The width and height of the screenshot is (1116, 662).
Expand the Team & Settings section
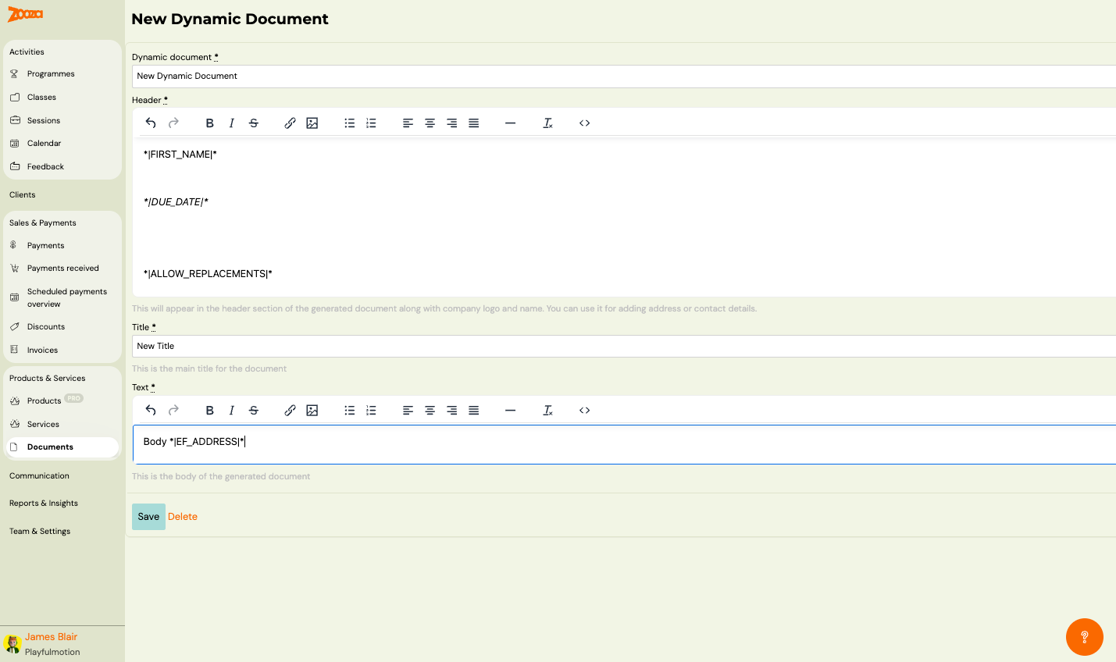39,531
